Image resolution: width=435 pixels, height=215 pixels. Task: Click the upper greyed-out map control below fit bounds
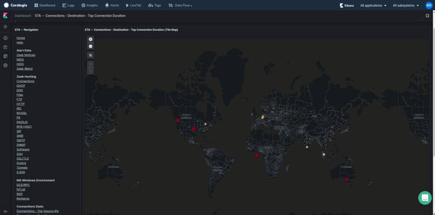pos(90,64)
